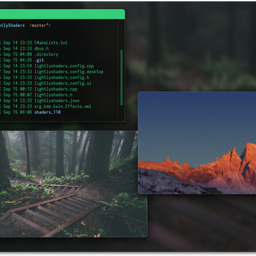Viewport: 256px width, 256px height.
Task: Click lightlyshaders_config.cpp in the terminal
Action: [64, 66]
